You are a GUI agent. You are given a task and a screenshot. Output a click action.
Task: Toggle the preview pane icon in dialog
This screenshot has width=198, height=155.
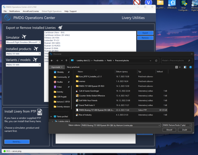point(185,67)
